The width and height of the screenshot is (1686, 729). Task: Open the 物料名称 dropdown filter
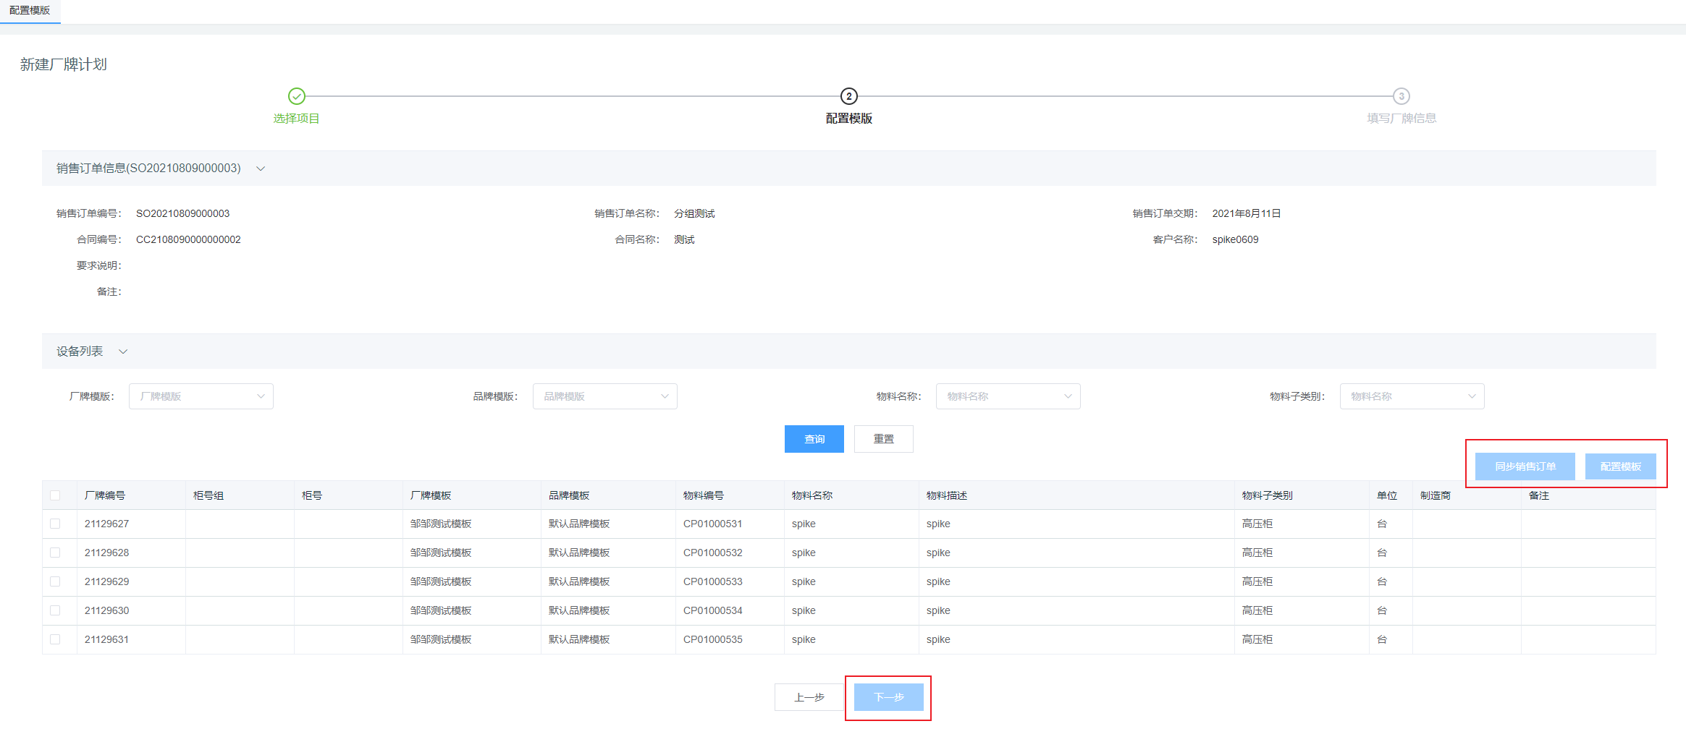[x=1008, y=396]
